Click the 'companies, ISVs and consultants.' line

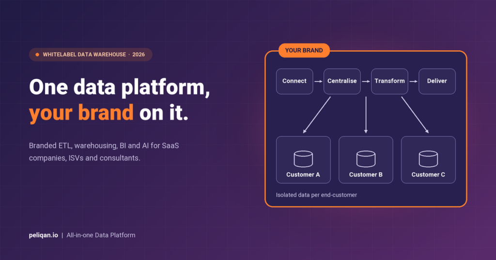[x=84, y=158]
